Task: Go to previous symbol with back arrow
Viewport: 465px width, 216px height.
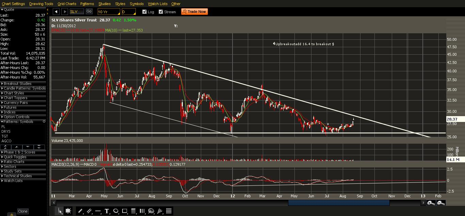Action: click(x=56, y=12)
